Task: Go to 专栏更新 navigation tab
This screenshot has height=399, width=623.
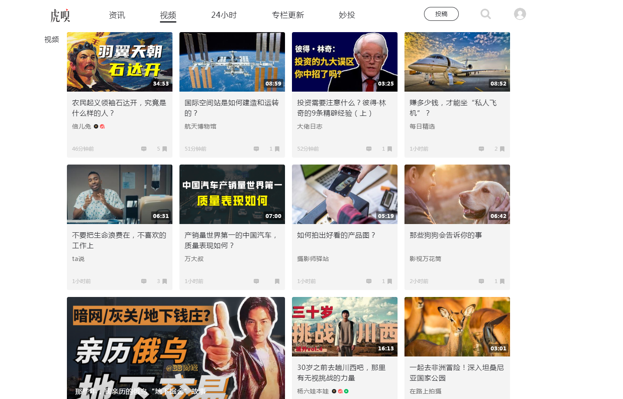Action: [288, 15]
